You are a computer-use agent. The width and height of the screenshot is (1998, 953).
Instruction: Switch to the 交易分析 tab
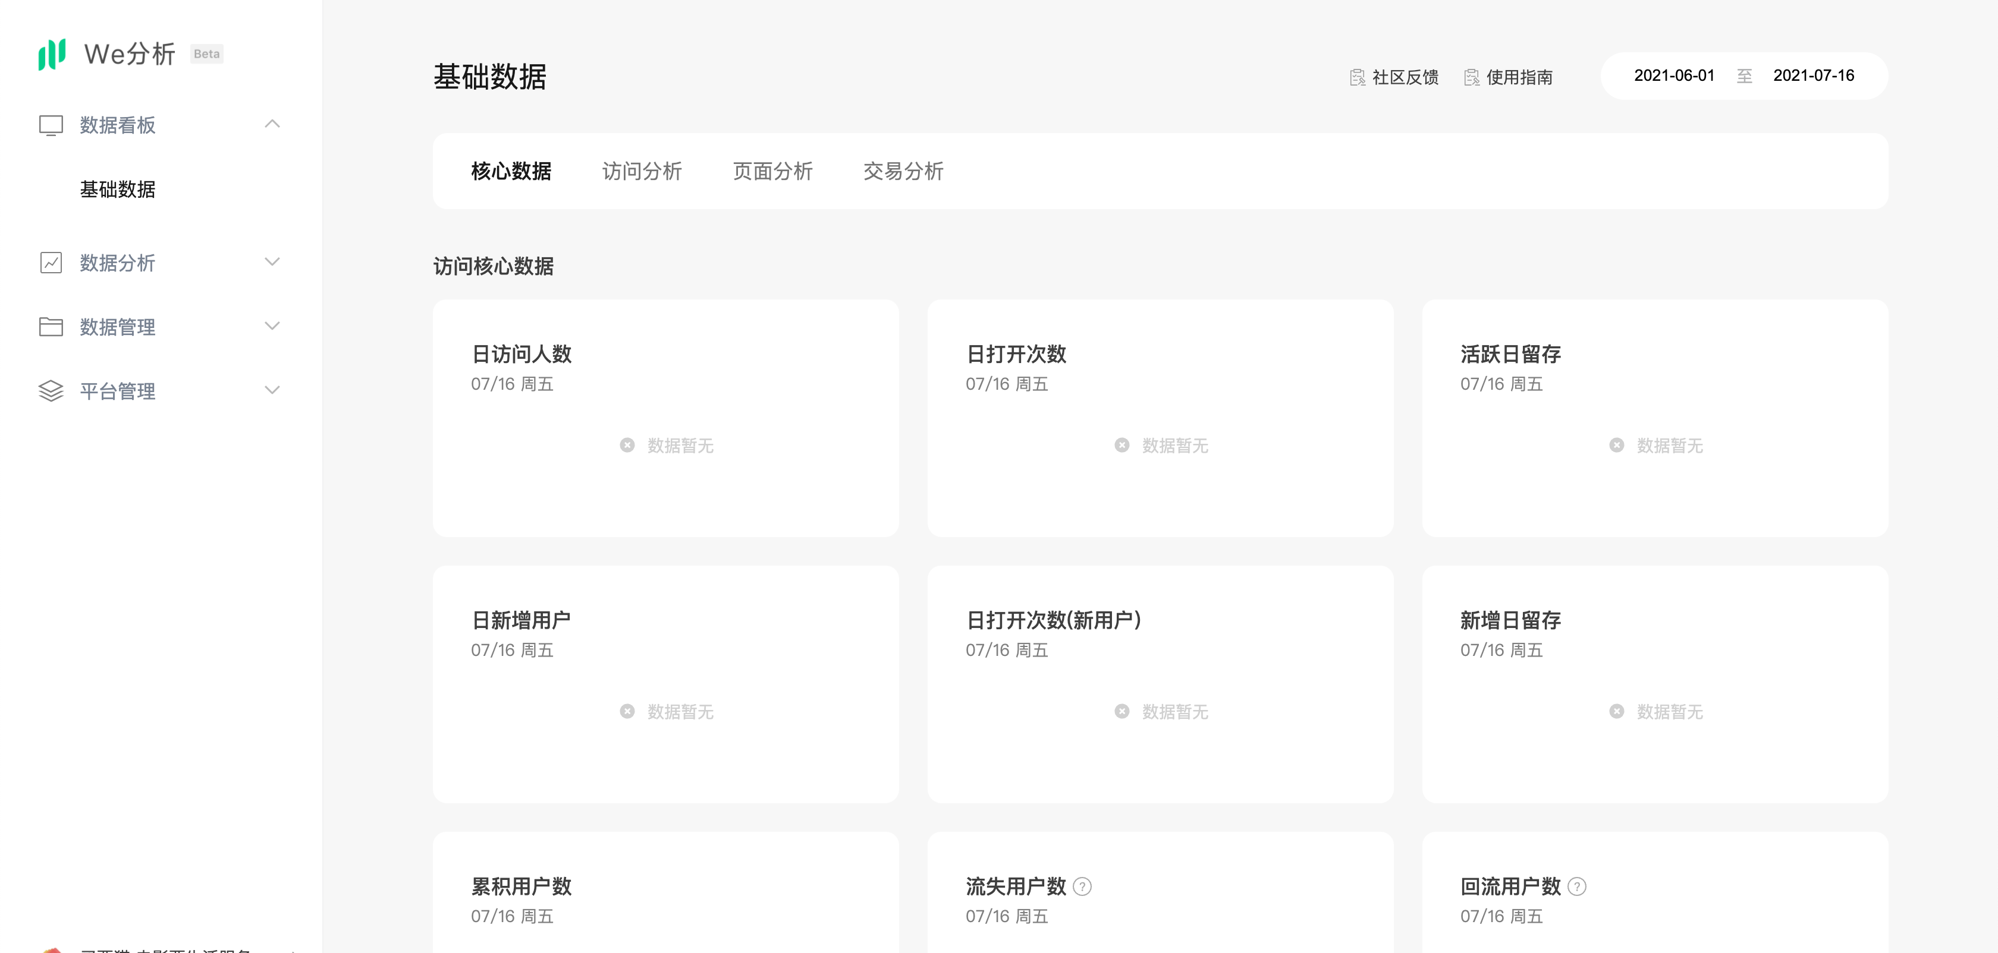[903, 171]
